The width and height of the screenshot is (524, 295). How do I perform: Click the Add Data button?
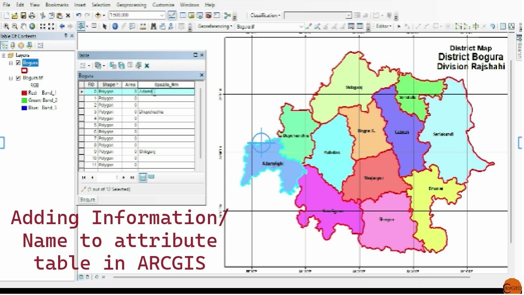click(x=98, y=16)
